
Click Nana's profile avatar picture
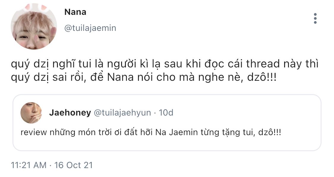click(x=34, y=26)
